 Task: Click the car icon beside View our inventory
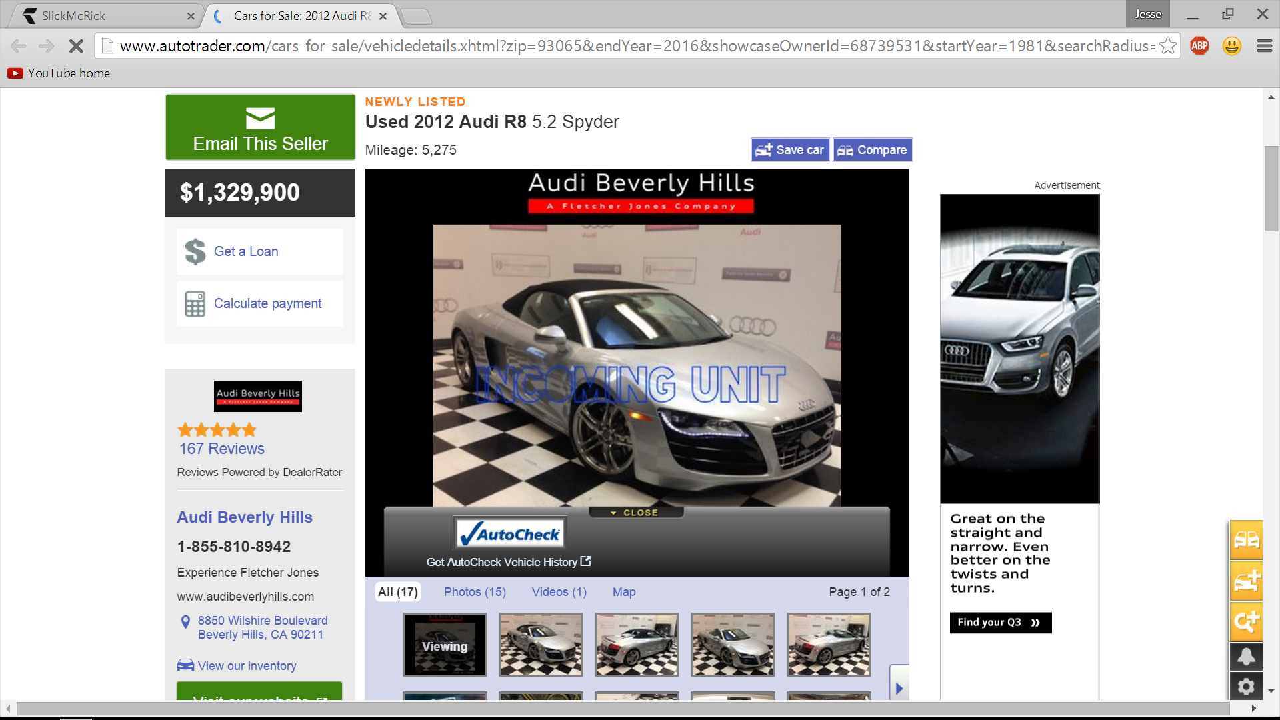click(185, 665)
